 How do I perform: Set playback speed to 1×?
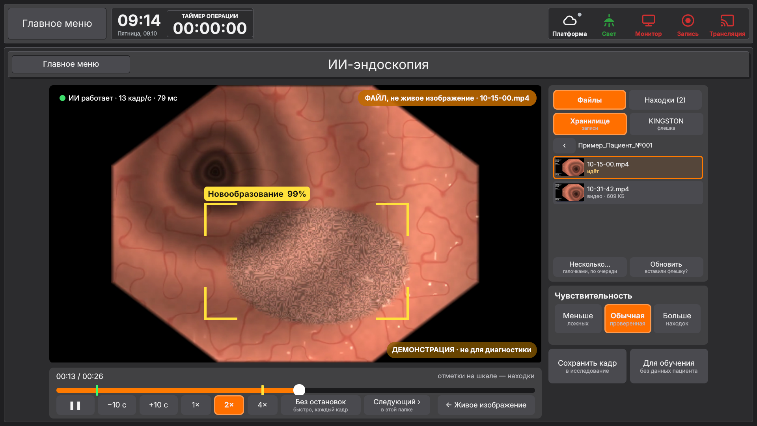(x=196, y=405)
